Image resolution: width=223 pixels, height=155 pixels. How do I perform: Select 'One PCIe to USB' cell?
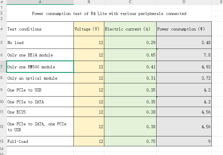click(40, 90)
